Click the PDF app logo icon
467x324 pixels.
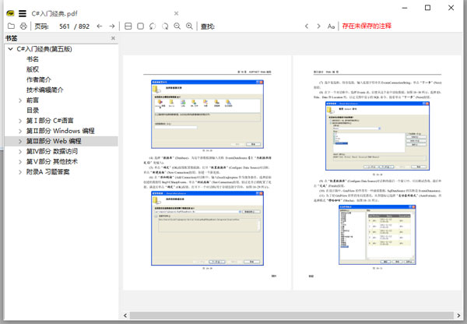10,13
